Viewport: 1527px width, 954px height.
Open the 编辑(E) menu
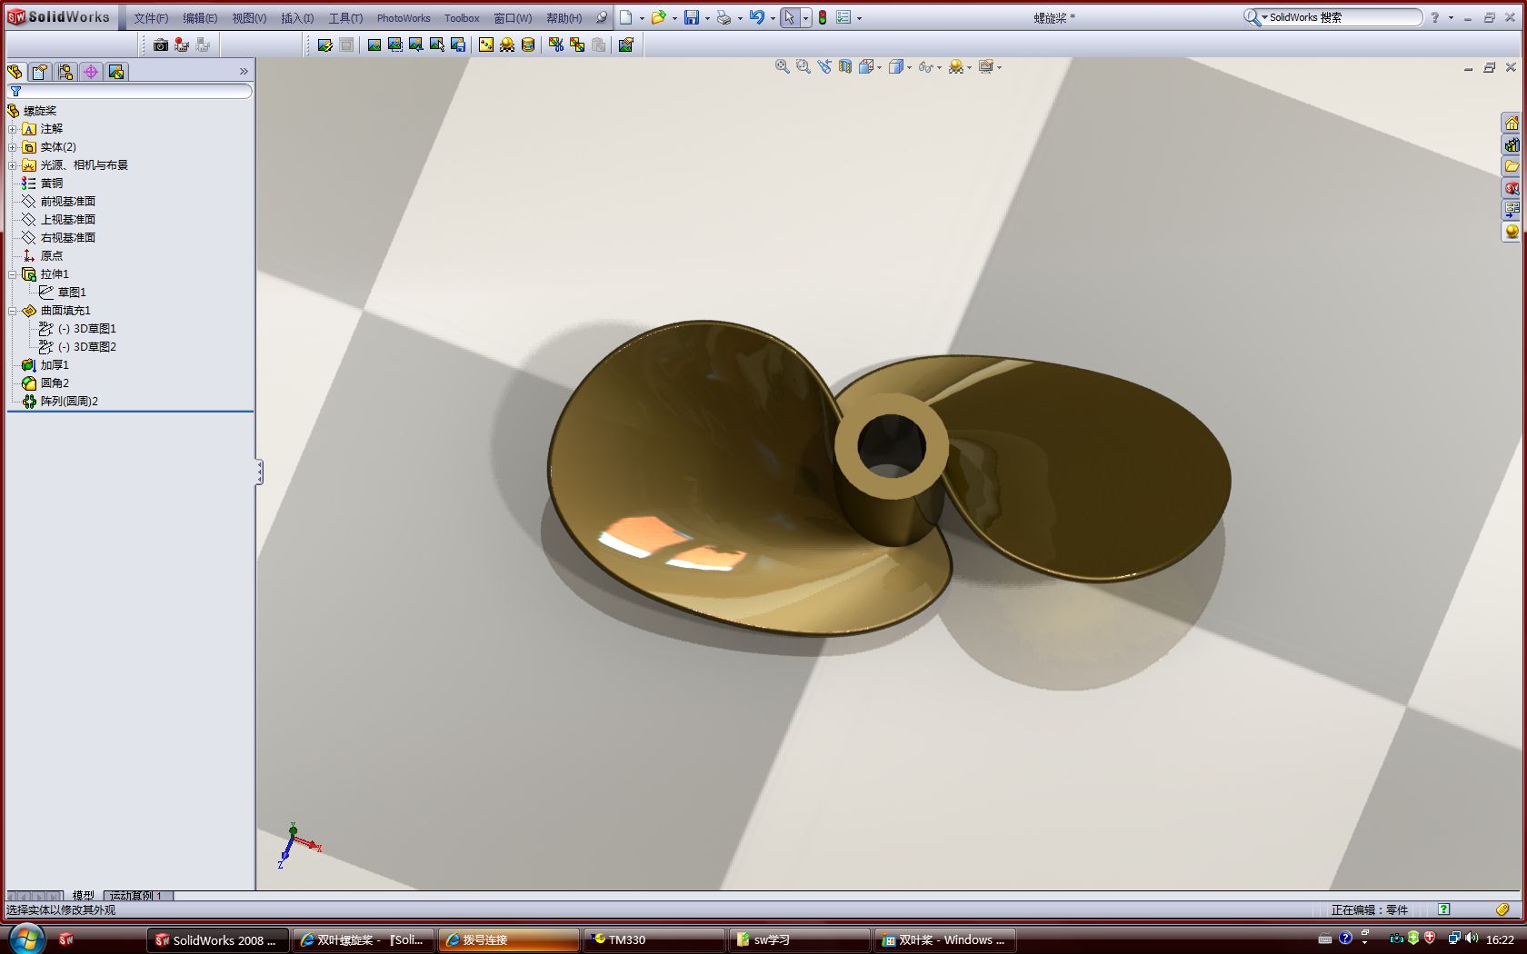coord(200,18)
